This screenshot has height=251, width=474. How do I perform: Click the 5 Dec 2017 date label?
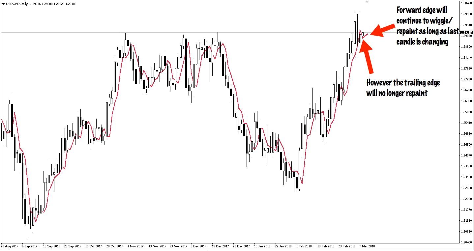(x=198, y=246)
